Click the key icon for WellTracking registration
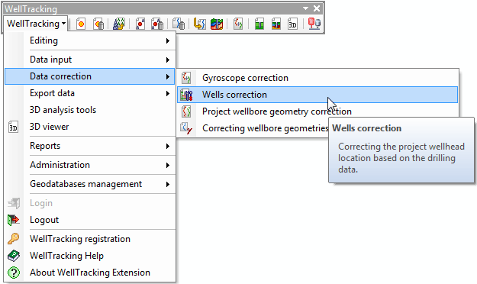 [x=14, y=239]
